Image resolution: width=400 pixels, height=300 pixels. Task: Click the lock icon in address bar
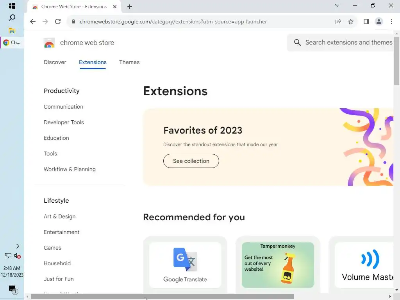point(73,21)
